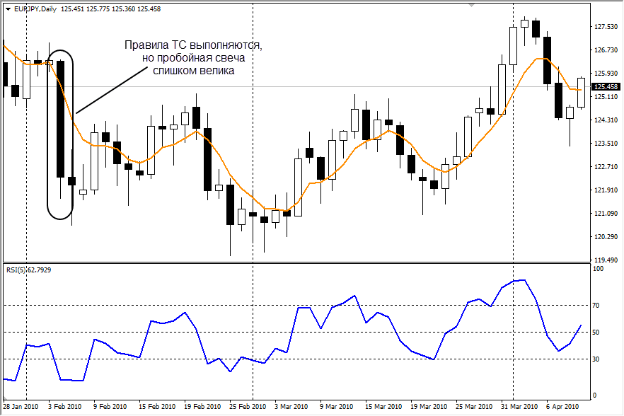Click the 127.530 price axis label
624x416 pixels.
click(x=606, y=27)
